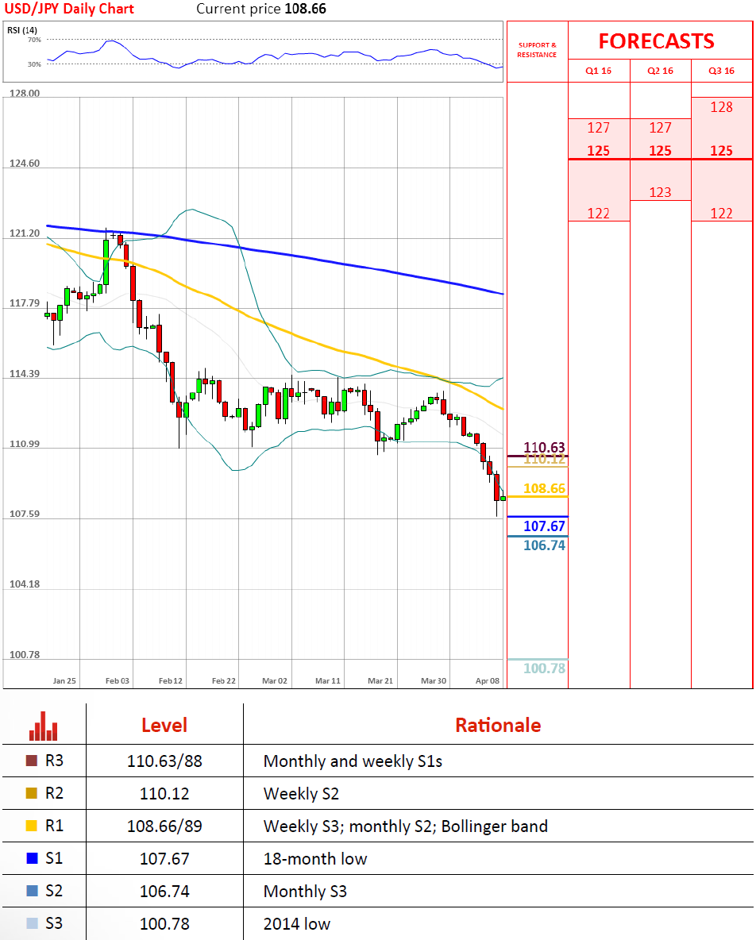The image size is (756, 940).
Task: Click the 18-month low rationale
Action: (x=314, y=858)
